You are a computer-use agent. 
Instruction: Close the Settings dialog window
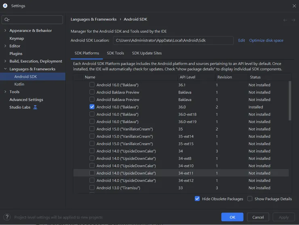[x=294, y=6]
